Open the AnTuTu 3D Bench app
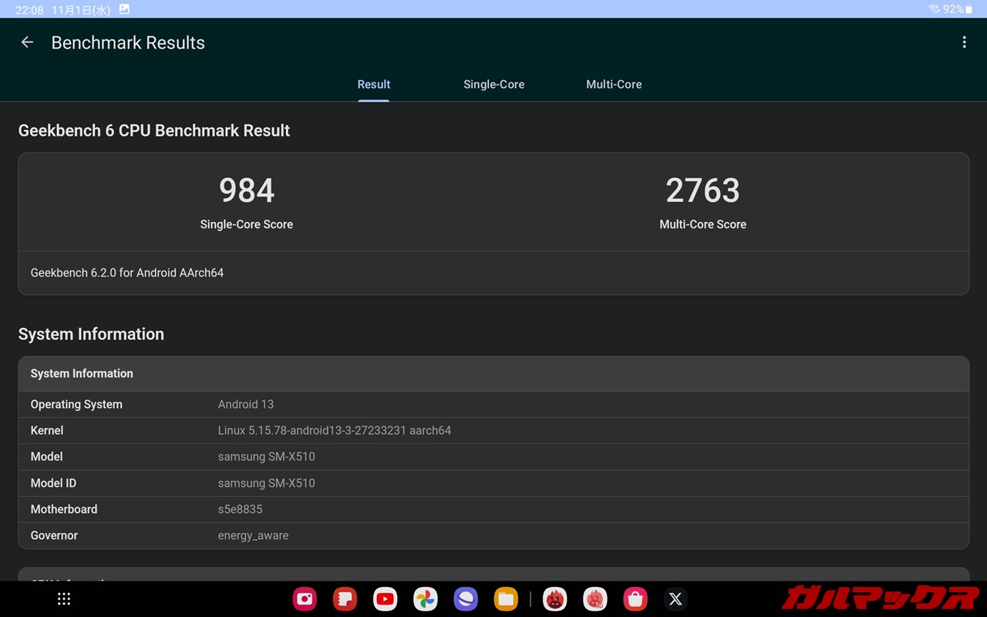The image size is (987, 617). coord(595,599)
